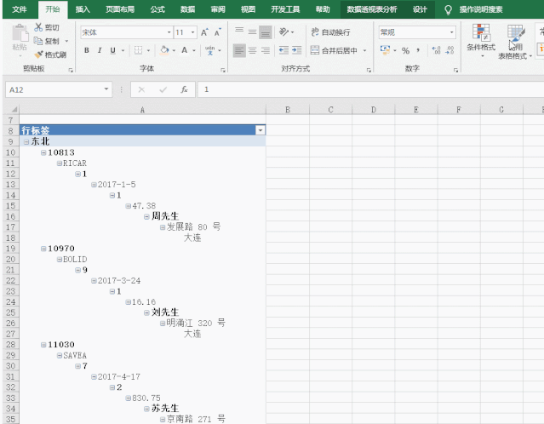Collapse the 10970 order group
Viewport: 544px width, 424px height.
tap(43, 249)
